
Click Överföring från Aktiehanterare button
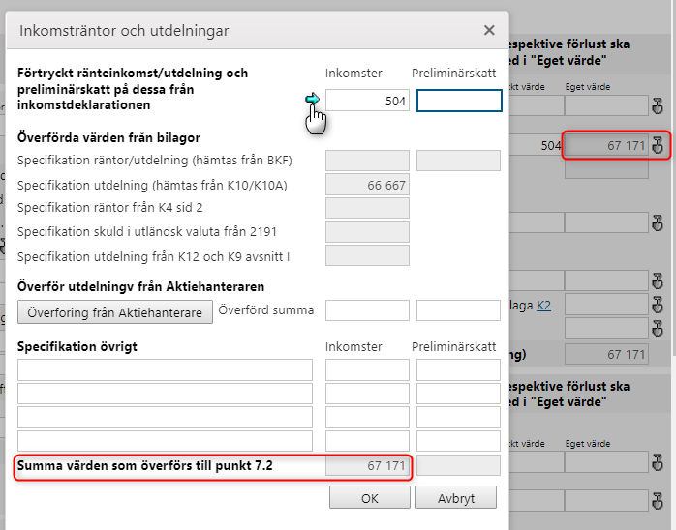coord(115,311)
